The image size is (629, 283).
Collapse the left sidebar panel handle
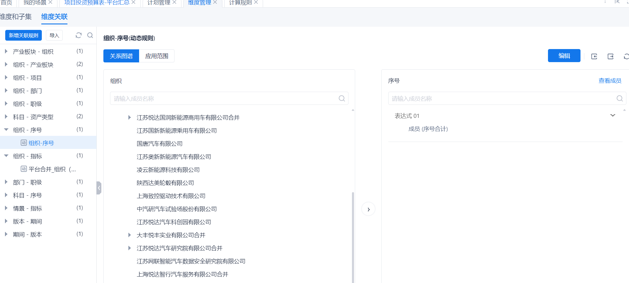[99, 188]
